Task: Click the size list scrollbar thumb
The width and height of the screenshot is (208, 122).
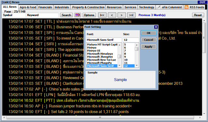Action: pos(137,49)
